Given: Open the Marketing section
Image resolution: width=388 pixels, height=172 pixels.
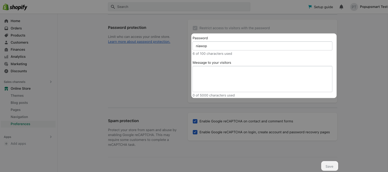Looking at the screenshot, I should 19,64.
